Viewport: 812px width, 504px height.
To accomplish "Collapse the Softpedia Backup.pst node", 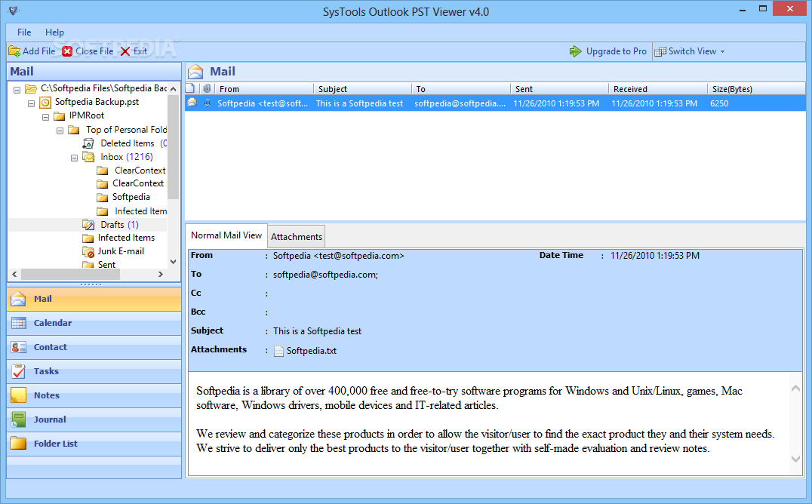I will coord(31,102).
